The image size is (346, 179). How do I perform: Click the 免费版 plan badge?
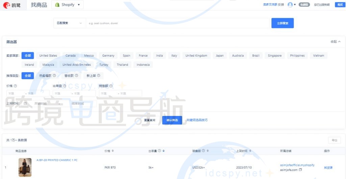point(304,5)
